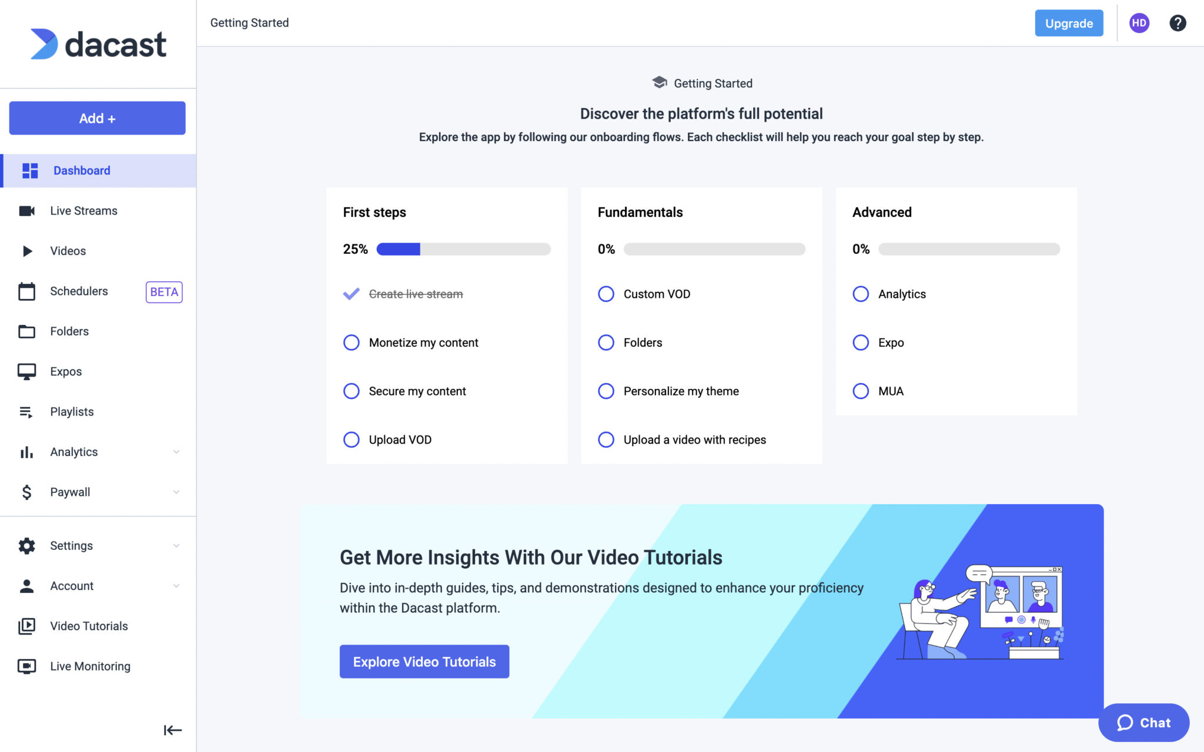
Task: Open the Secure my content label
Action: 417,391
